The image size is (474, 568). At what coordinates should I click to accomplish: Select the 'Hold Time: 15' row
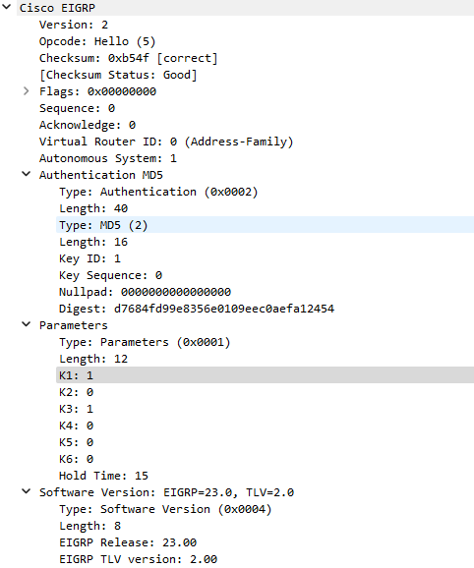click(x=103, y=476)
